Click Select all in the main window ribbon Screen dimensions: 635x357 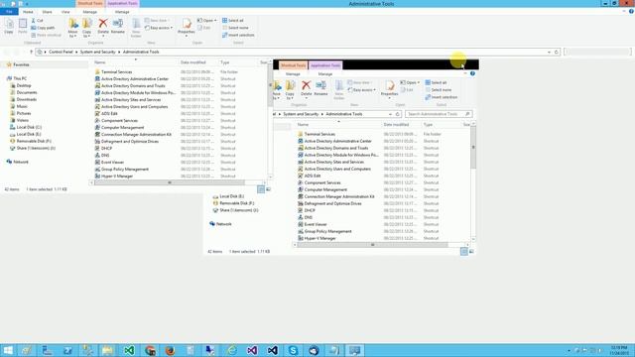tap(233, 20)
